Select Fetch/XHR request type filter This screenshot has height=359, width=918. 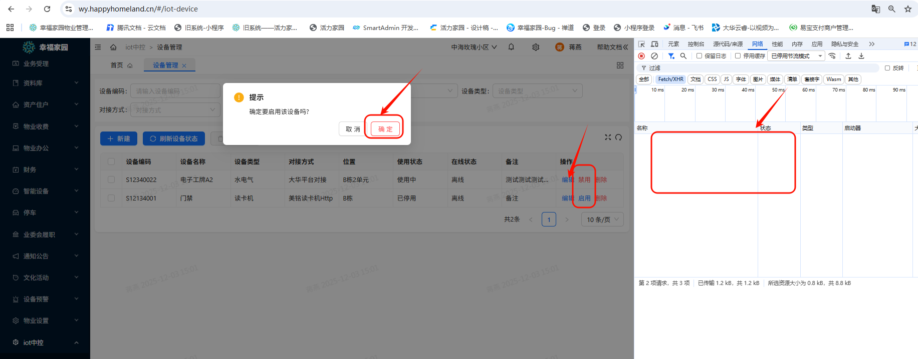click(670, 79)
